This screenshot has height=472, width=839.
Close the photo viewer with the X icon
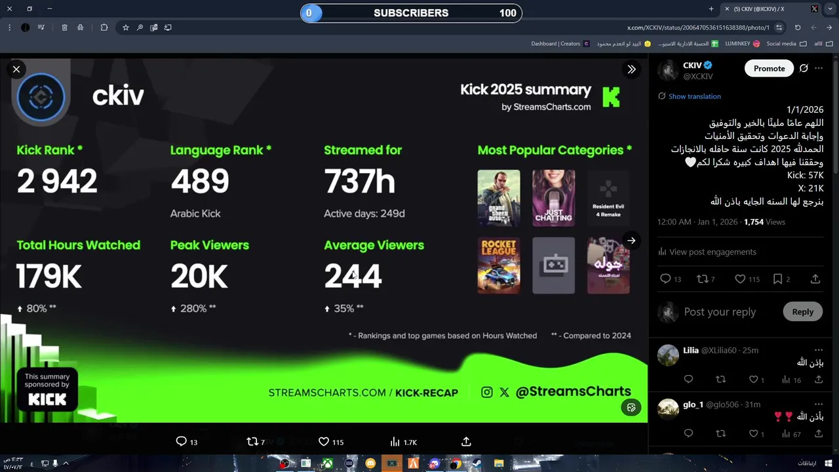(16, 69)
